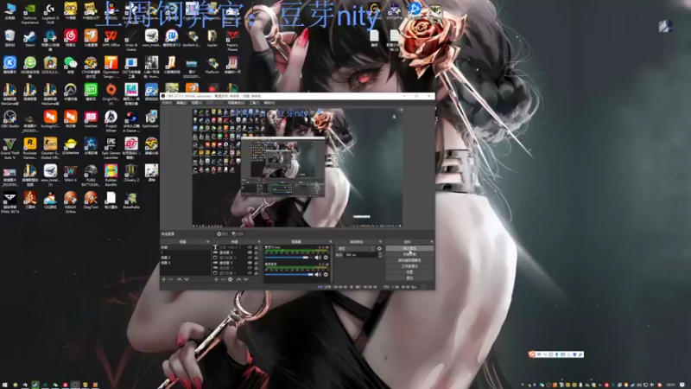Open the WPS Office shortcut
Screen dimensions: 691x389
pos(111,39)
